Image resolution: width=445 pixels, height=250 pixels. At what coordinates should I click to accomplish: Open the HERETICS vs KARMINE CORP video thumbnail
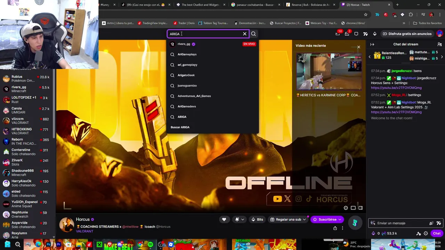pyautogui.click(x=329, y=72)
